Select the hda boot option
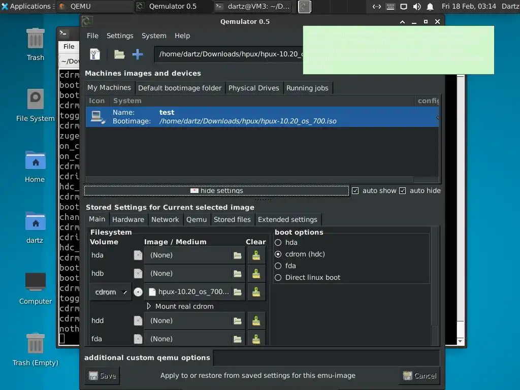Viewport: 520px width, 390px height. 278,242
